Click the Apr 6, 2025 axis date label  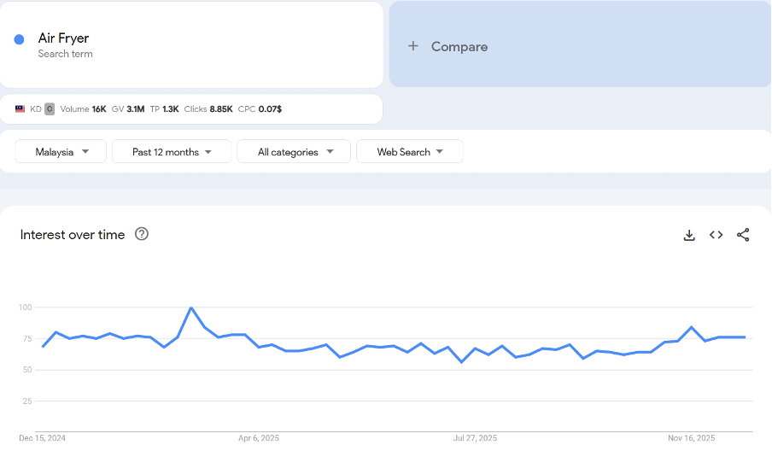coord(259,438)
